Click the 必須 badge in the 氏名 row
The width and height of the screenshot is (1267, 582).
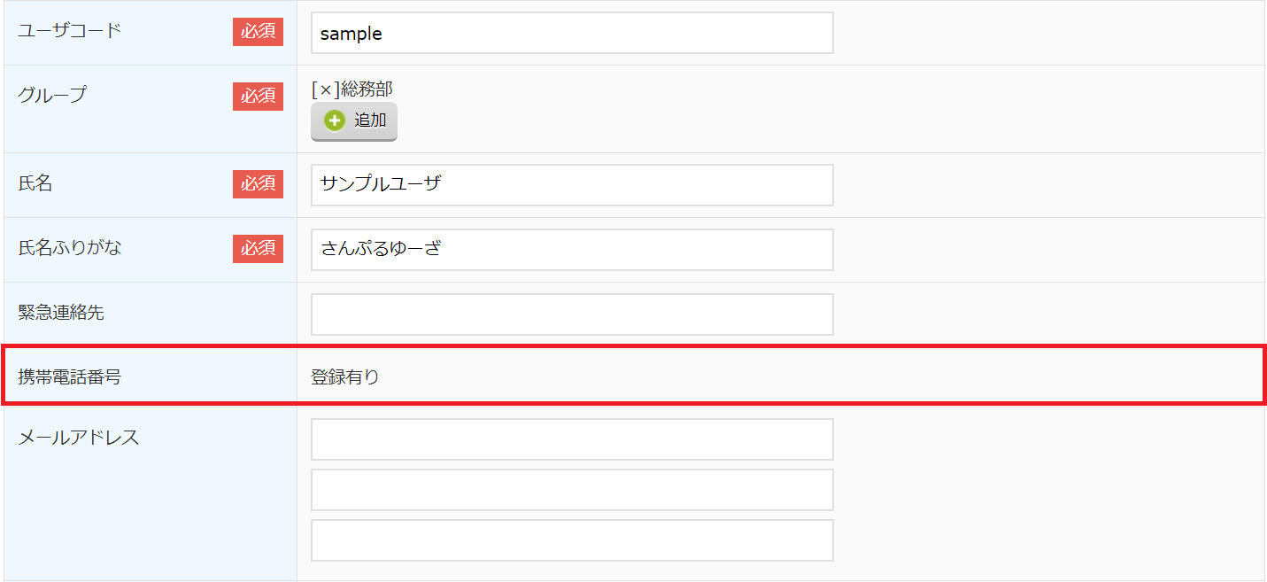[x=258, y=184]
